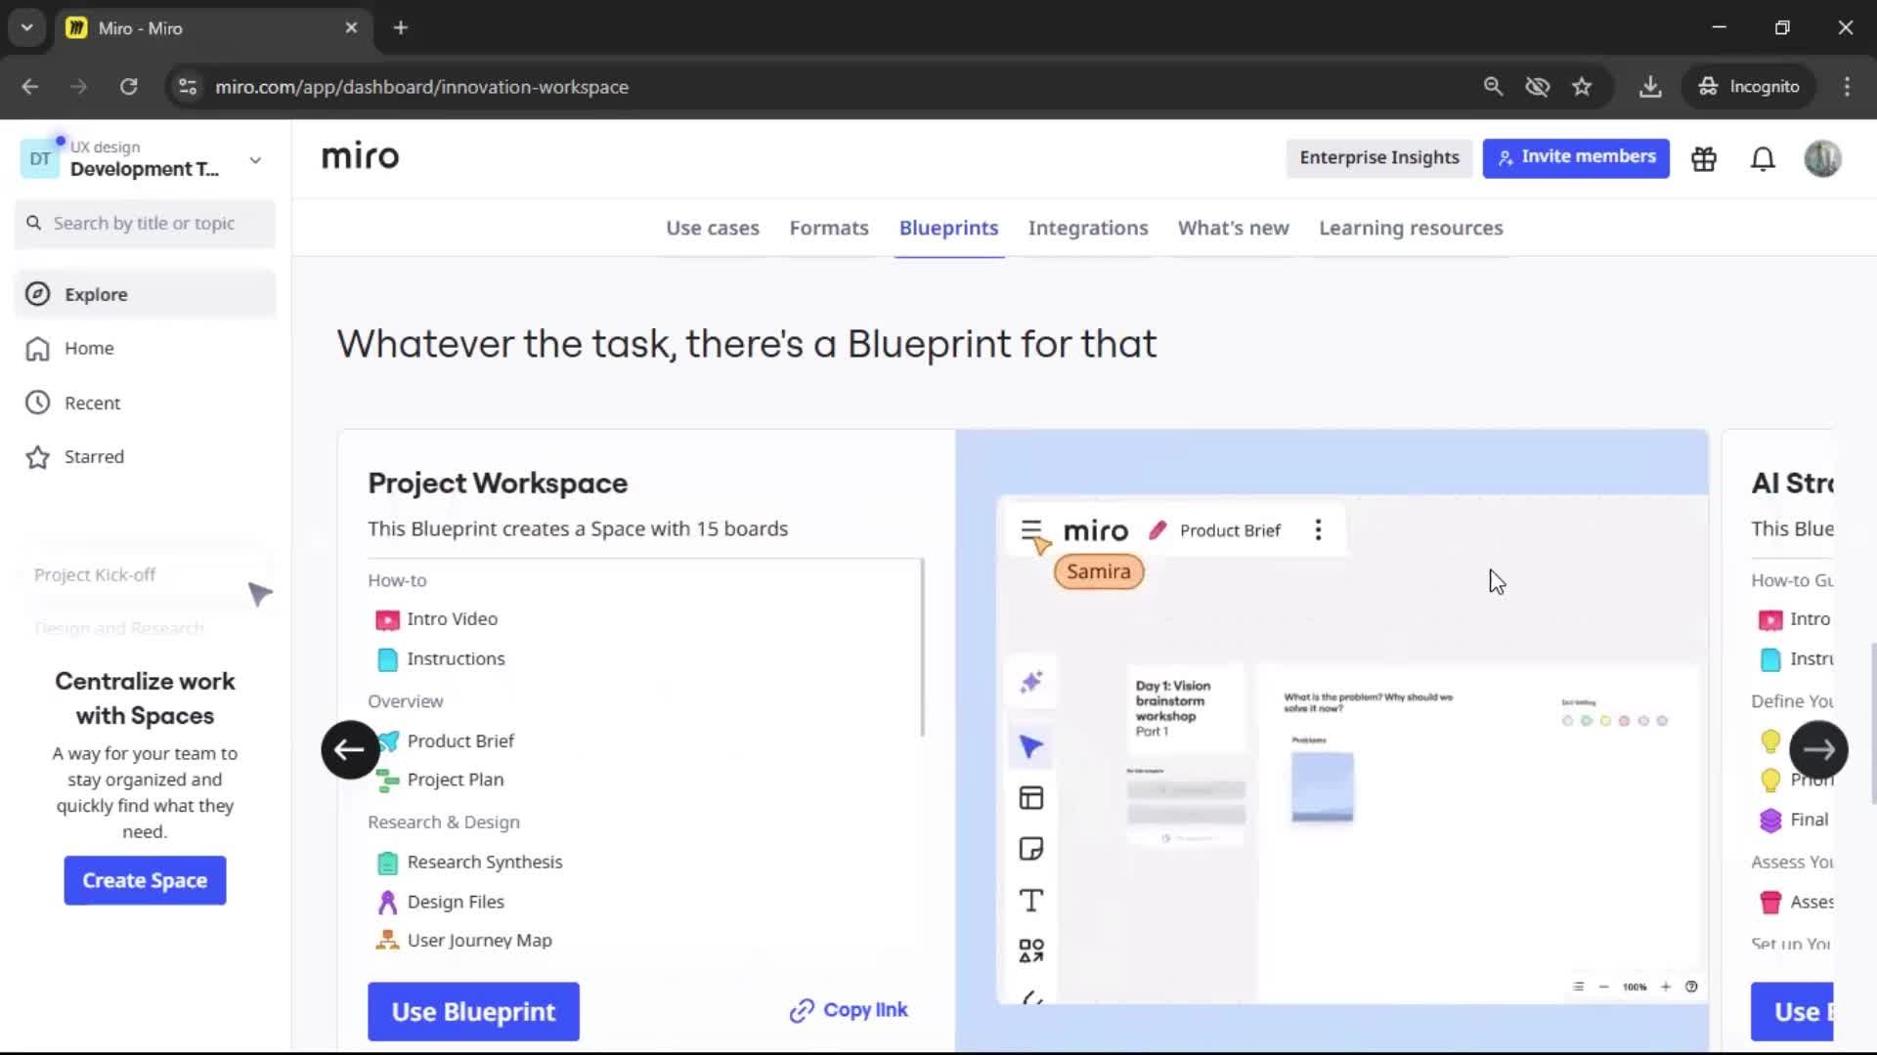Image resolution: width=1877 pixels, height=1055 pixels.
Task: Go to next blueprint with right arrow
Action: point(1818,749)
